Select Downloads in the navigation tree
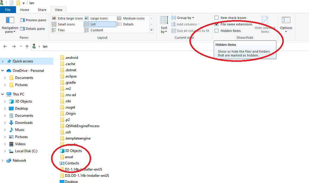Image resolution: width=309 pixels, height=183 pixels. pos(24,123)
